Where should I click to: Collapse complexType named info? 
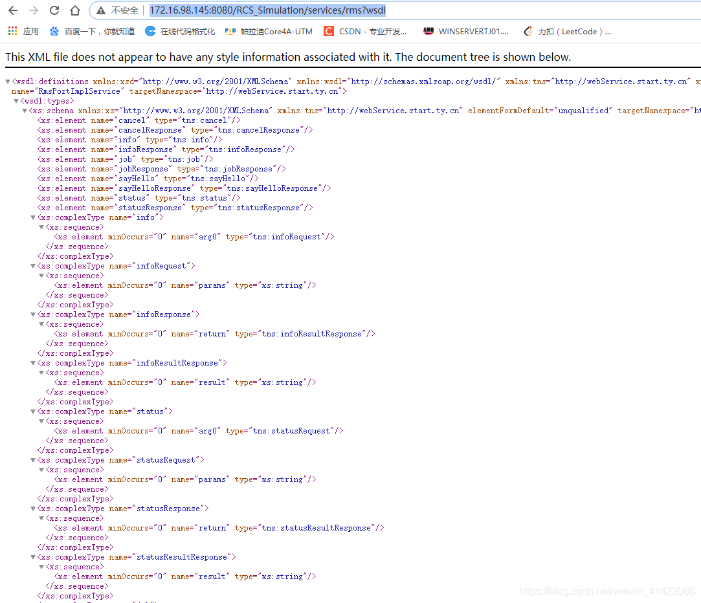(32, 217)
